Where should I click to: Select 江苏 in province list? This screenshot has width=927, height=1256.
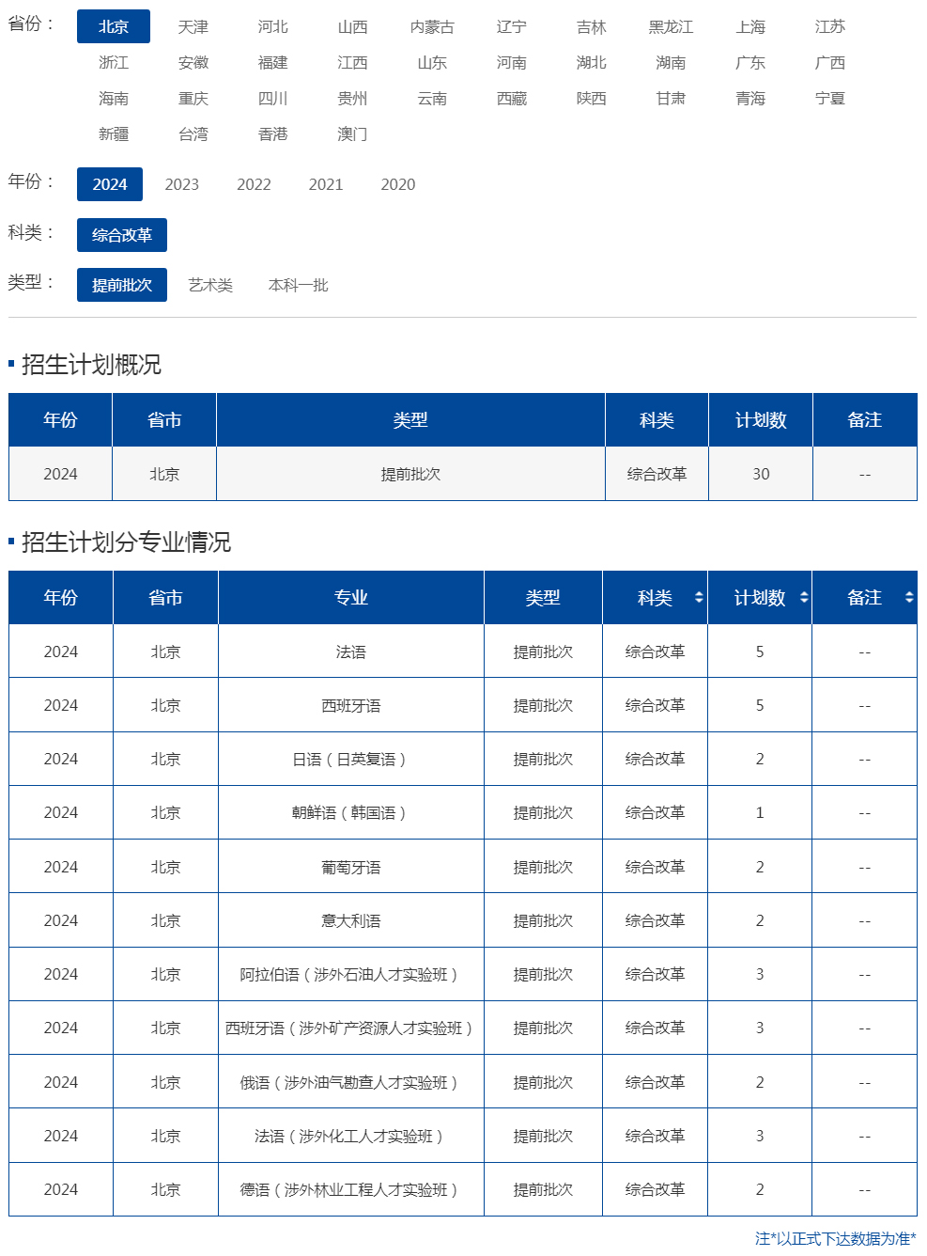click(x=830, y=26)
